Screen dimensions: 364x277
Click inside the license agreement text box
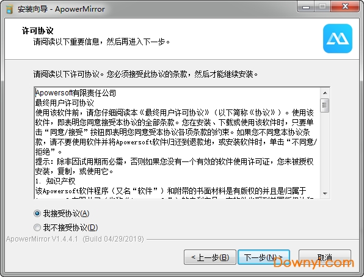pyautogui.click(x=177, y=143)
